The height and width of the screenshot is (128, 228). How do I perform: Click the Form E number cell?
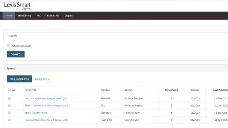tap(106, 120)
